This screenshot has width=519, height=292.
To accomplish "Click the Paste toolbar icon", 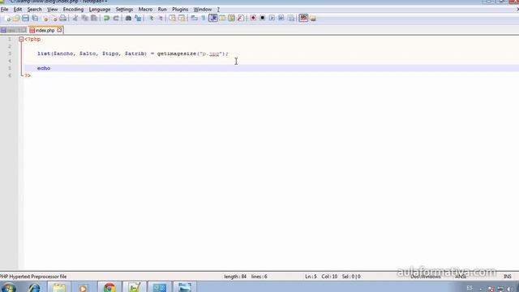I will point(94,18).
